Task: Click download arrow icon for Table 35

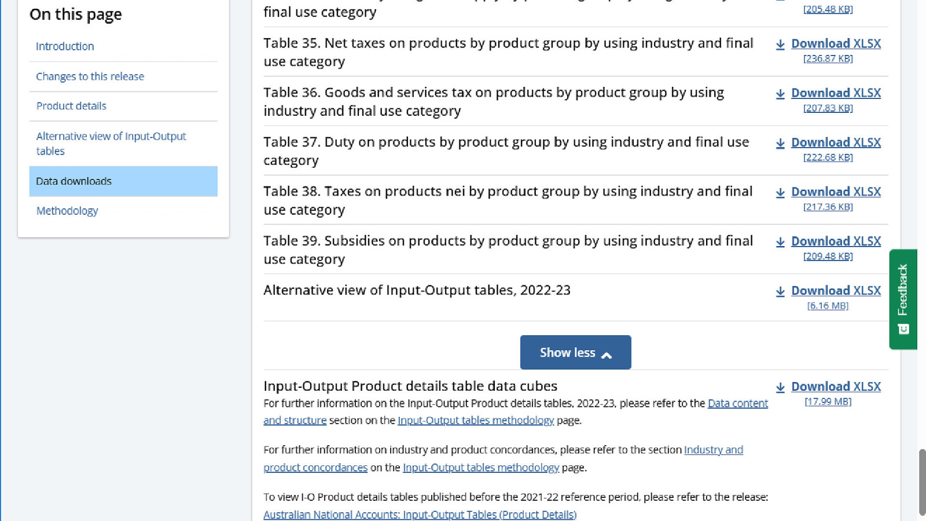Action: point(780,45)
